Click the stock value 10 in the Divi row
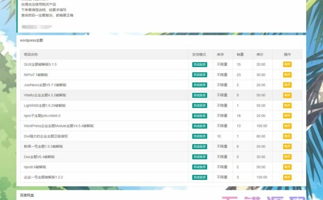Viewport: 323px width, 200px height. coord(219,136)
